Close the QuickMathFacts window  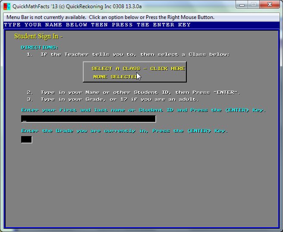[x=270, y=5]
